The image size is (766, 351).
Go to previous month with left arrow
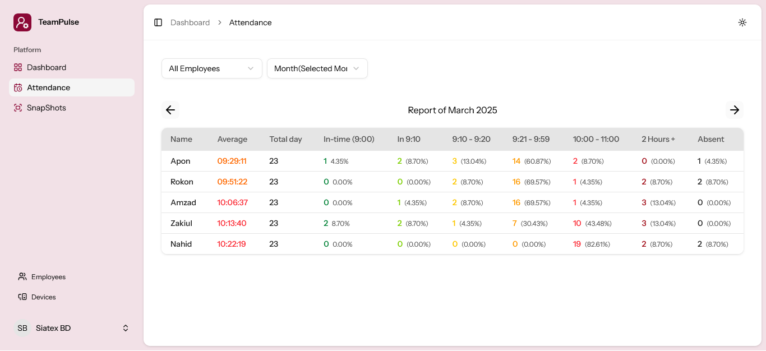[170, 110]
